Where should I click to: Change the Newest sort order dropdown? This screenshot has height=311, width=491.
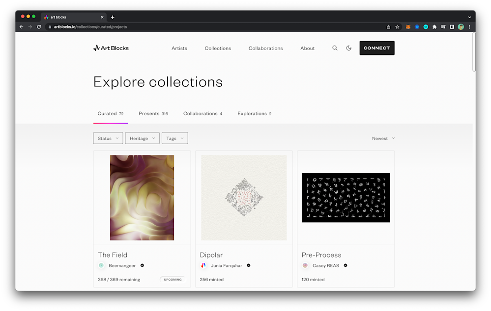(x=383, y=138)
